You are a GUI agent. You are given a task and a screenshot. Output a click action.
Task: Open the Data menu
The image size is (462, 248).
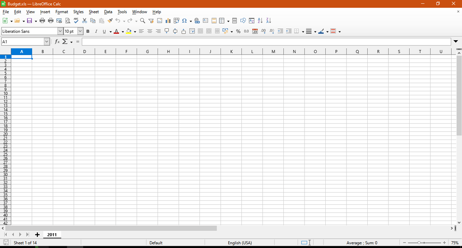tap(108, 12)
